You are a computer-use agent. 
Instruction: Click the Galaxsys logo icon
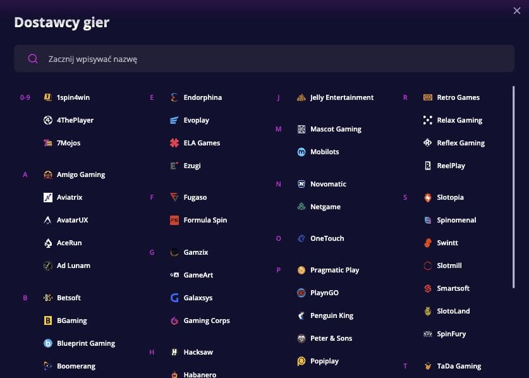click(x=174, y=298)
